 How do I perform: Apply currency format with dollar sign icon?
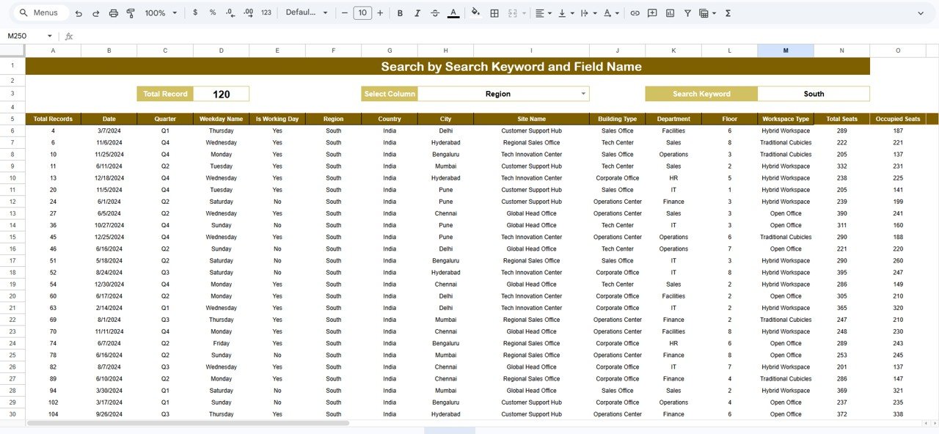[x=195, y=12]
